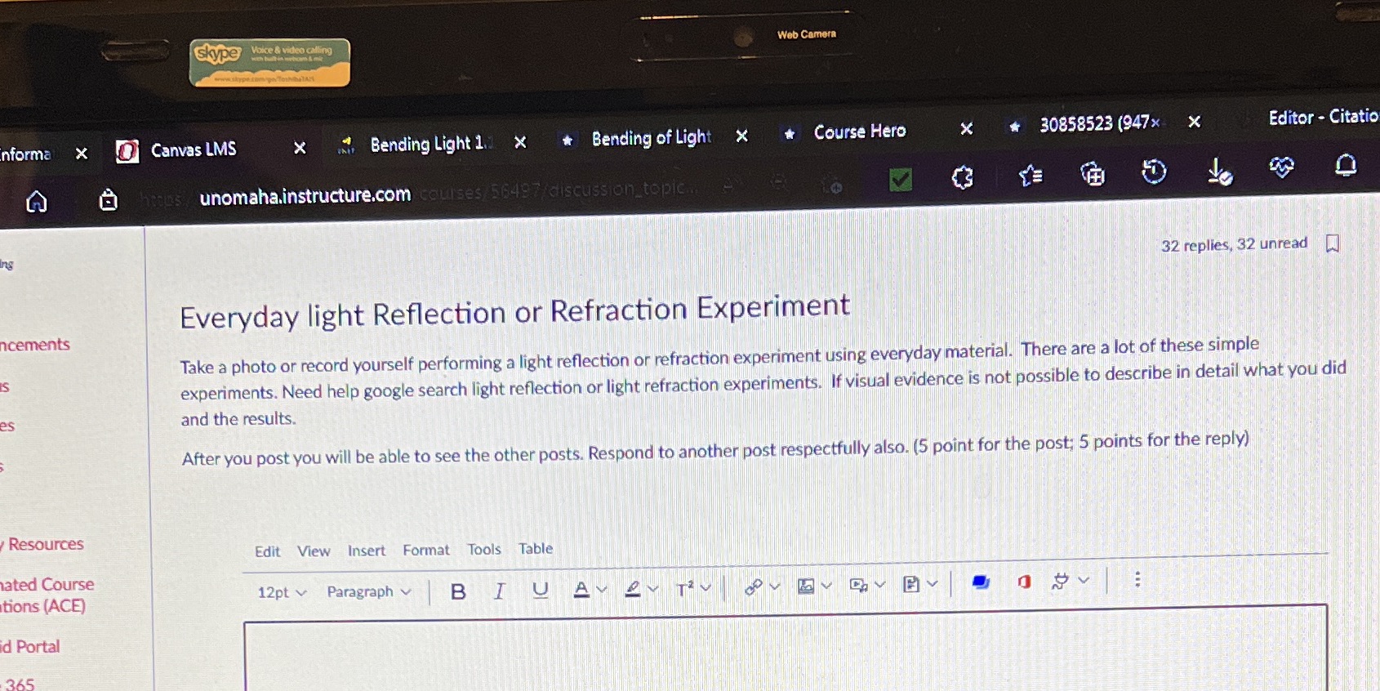
Task: Apply text color with the A icon
Action: 581,589
